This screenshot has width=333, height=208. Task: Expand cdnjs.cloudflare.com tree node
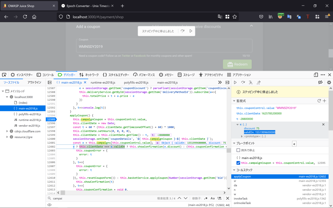[x=7, y=131]
